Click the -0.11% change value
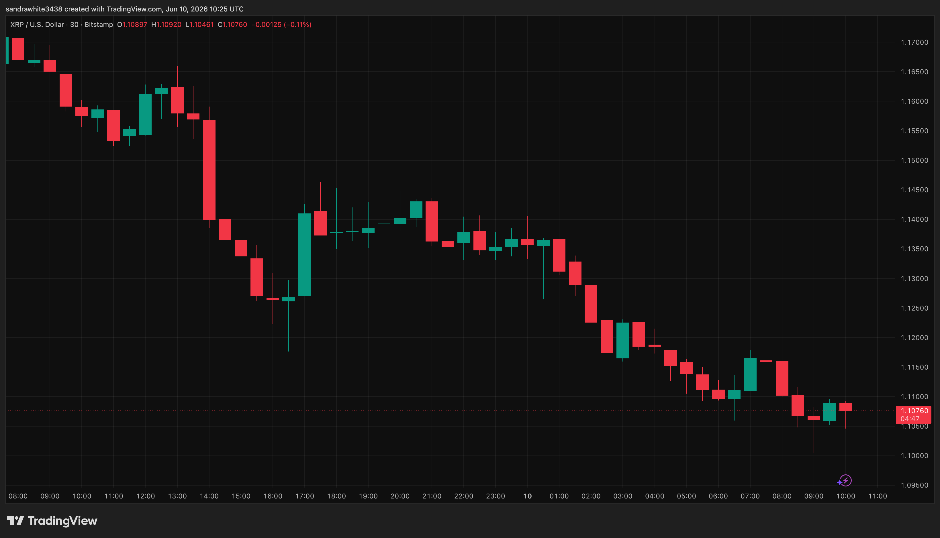 [x=297, y=24]
